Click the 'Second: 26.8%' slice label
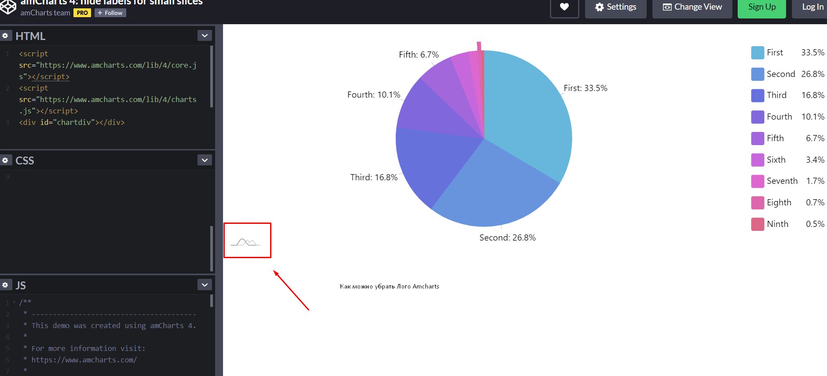This screenshot has width=827, height=376. pos(507,237)
